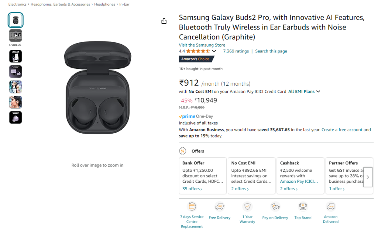Click the Free Delivery truck icon
Screen dimensions: 378x229
[219, 206]
